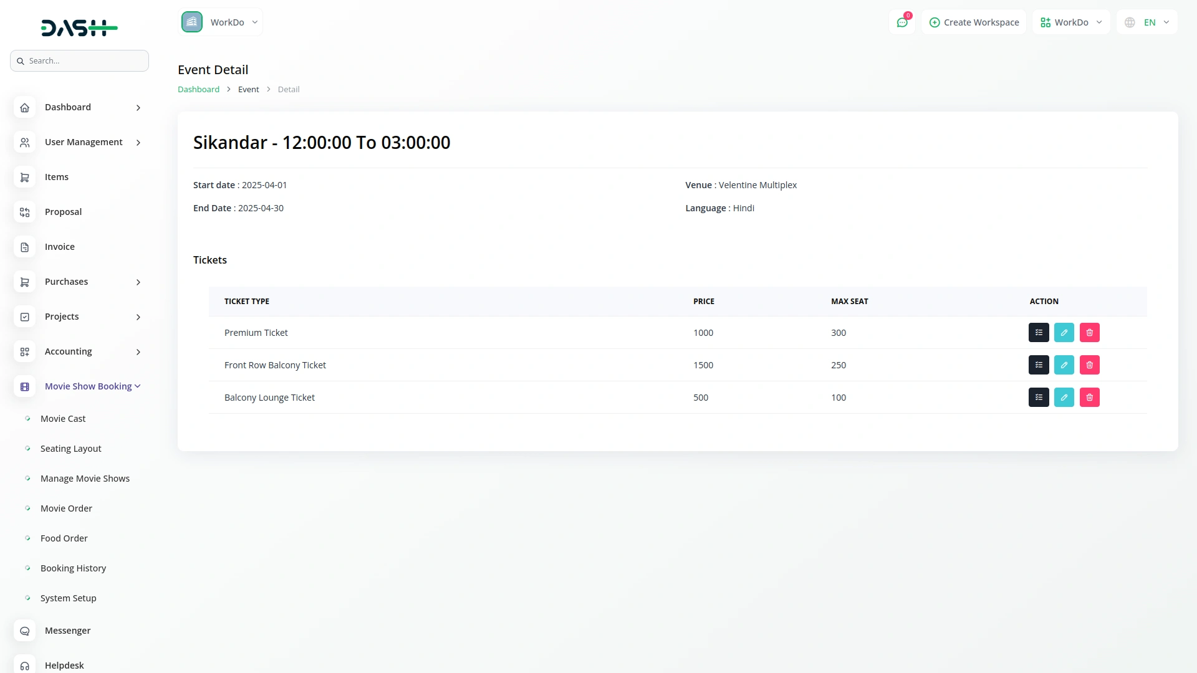Open the Seating Layout menu item
Screen dimensions: 1197x673
coord(70,448)
